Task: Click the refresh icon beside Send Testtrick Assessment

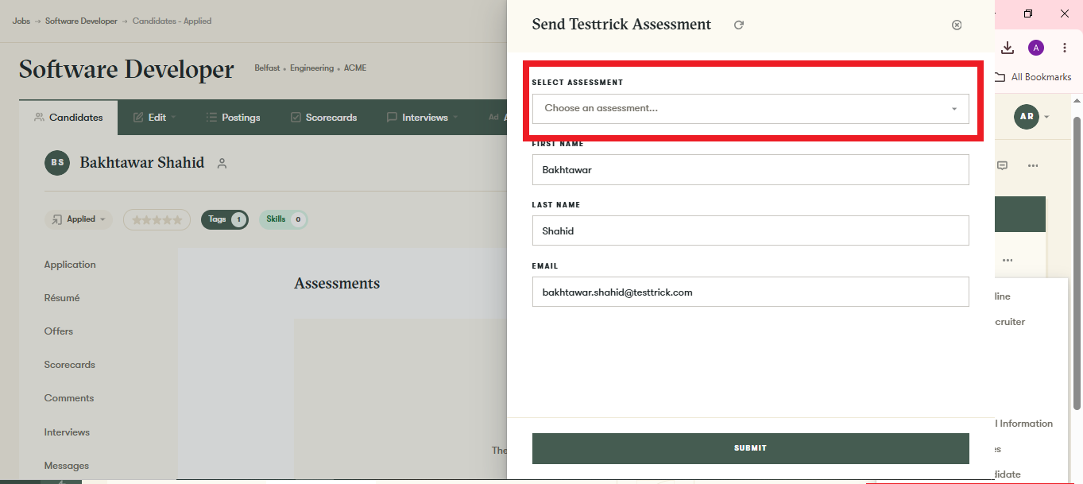Action: (739, 25)
